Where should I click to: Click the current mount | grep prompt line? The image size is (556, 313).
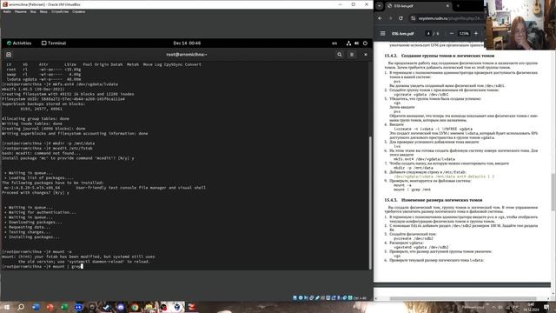point(43,266)
